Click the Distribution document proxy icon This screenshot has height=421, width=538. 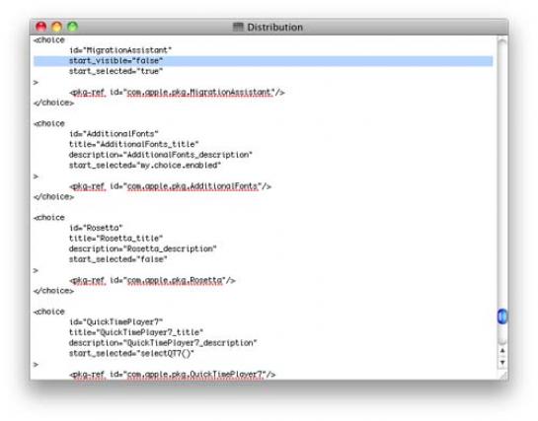point(238,27)
